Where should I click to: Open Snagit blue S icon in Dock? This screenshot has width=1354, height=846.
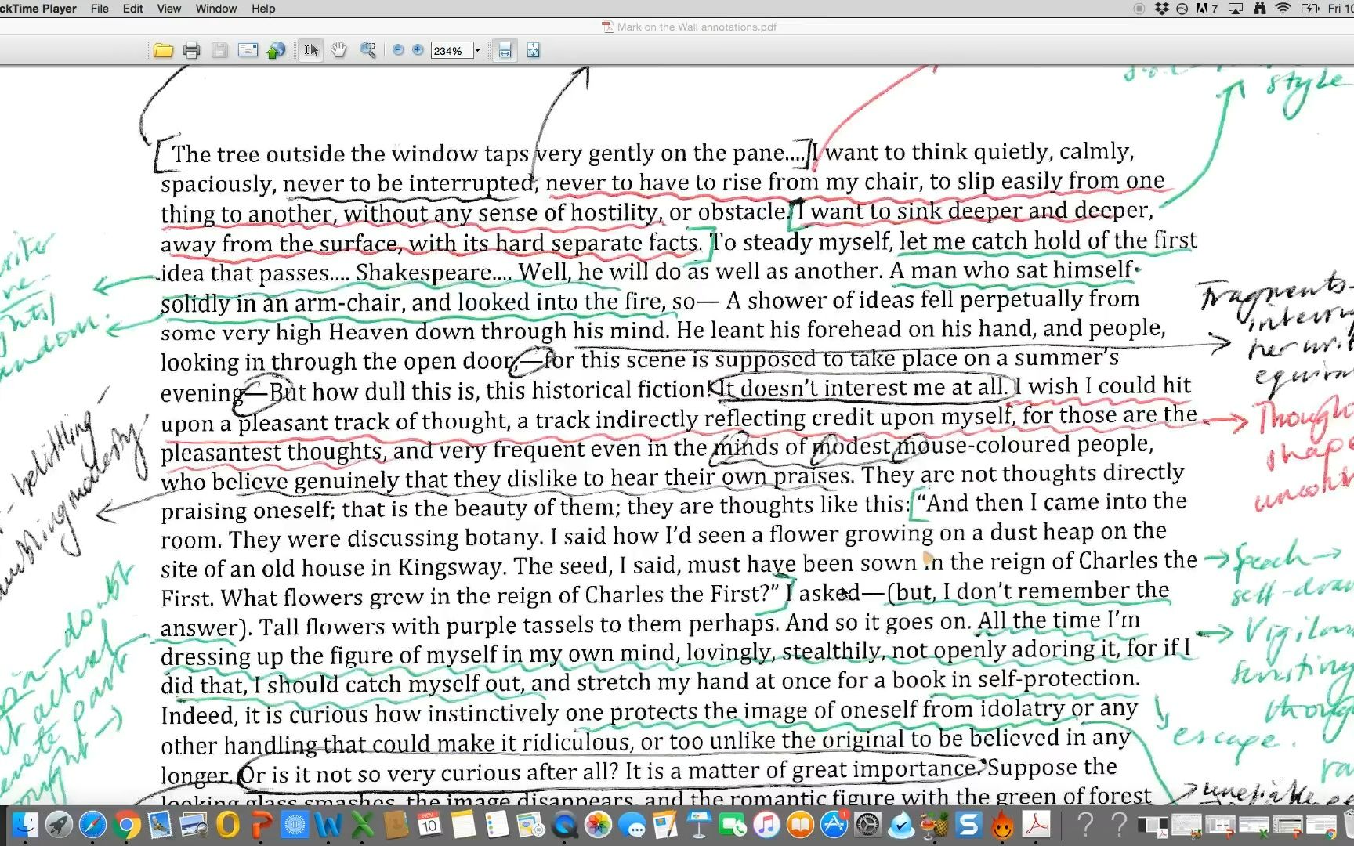[x=968, y=825]
